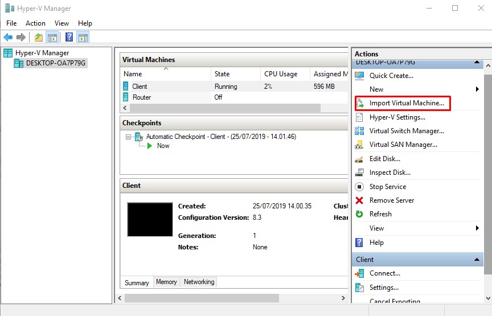Click the Virtual SAN Manager... text
The width and height of the screenshot is (492, 316).
click(x=403, y=145)
